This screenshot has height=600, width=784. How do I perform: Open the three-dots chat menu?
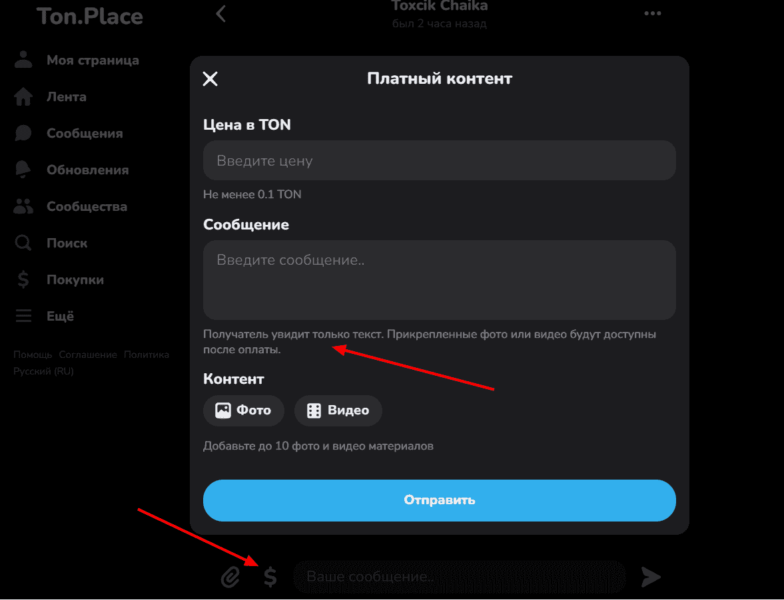coord(653,13)
